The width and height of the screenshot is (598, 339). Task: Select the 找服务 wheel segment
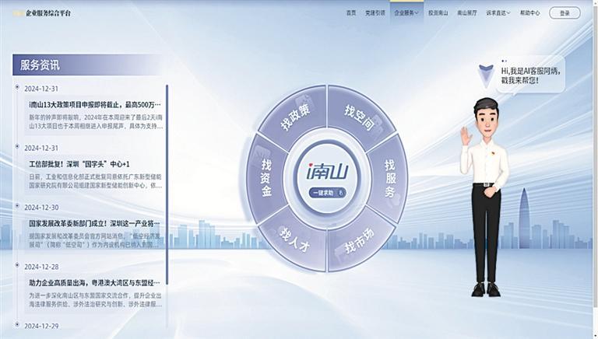point(389,178)
